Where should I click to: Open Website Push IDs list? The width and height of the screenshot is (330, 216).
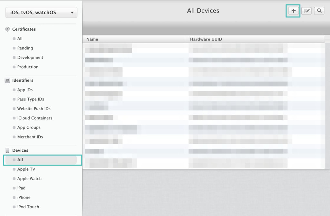click(x=34, y=109)
